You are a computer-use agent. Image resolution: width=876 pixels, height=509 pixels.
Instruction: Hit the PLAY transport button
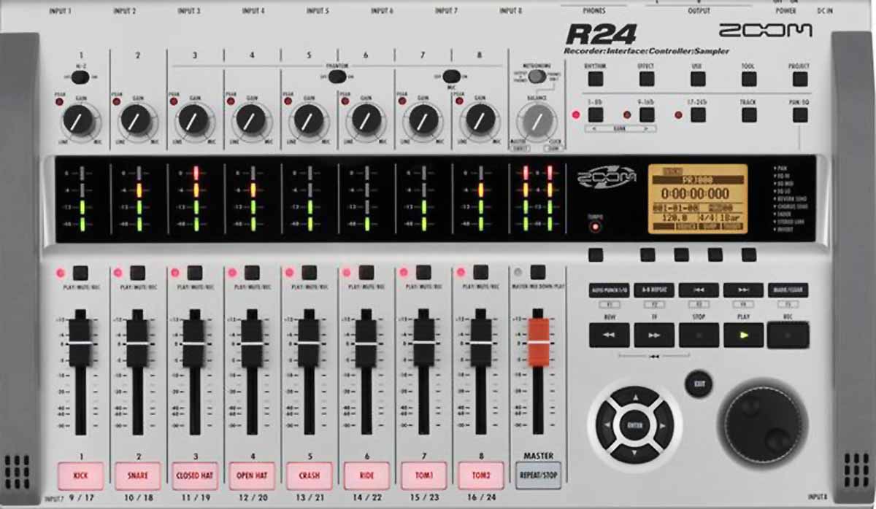pyautogui.click(x=744, y=335)
